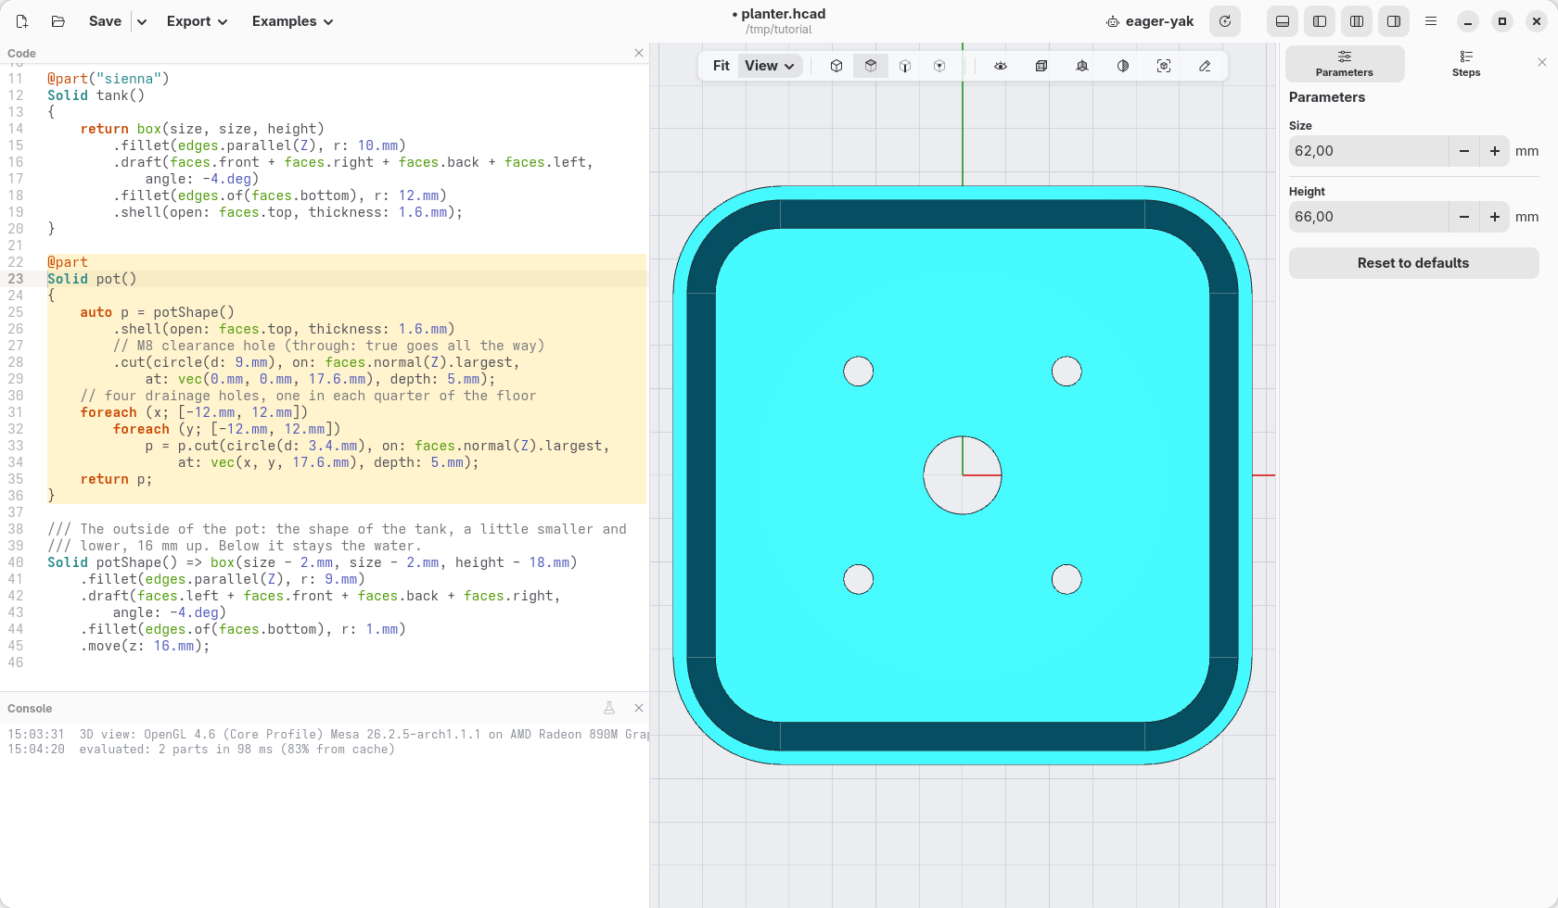Viewport: 1558px width, 908px height.
Task: Click the Height value field showing 66,00
Action: (1369, 217)
